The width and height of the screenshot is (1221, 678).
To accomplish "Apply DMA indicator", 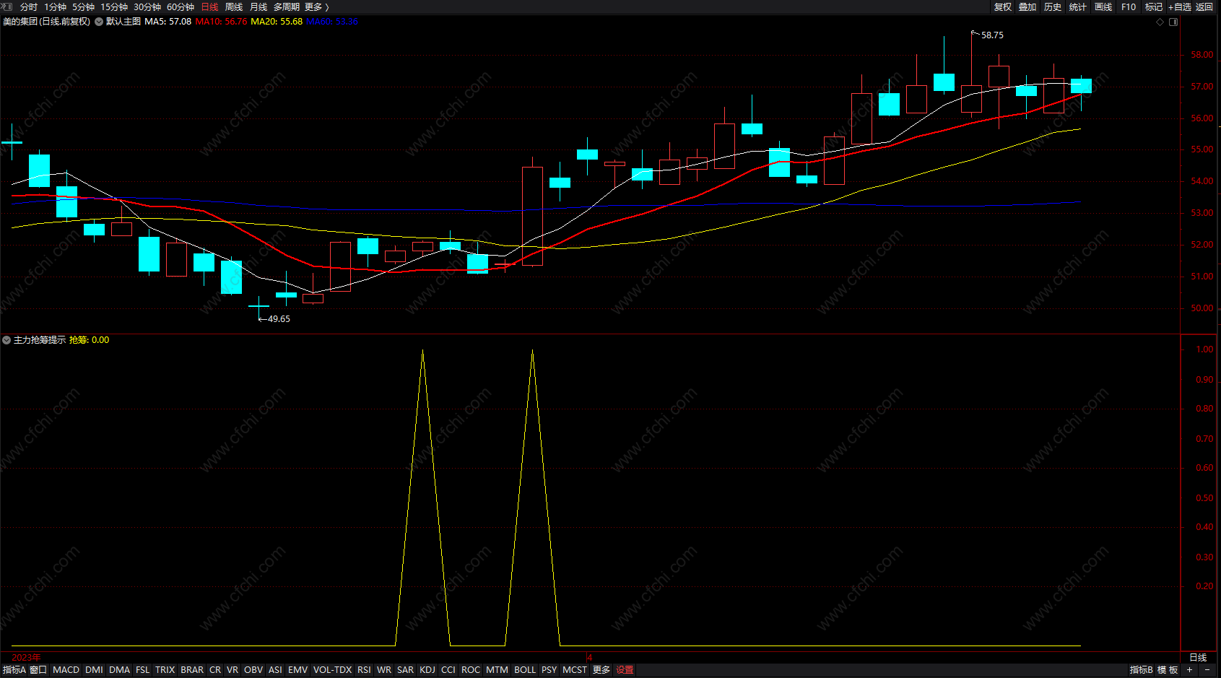I will point(119,670).
